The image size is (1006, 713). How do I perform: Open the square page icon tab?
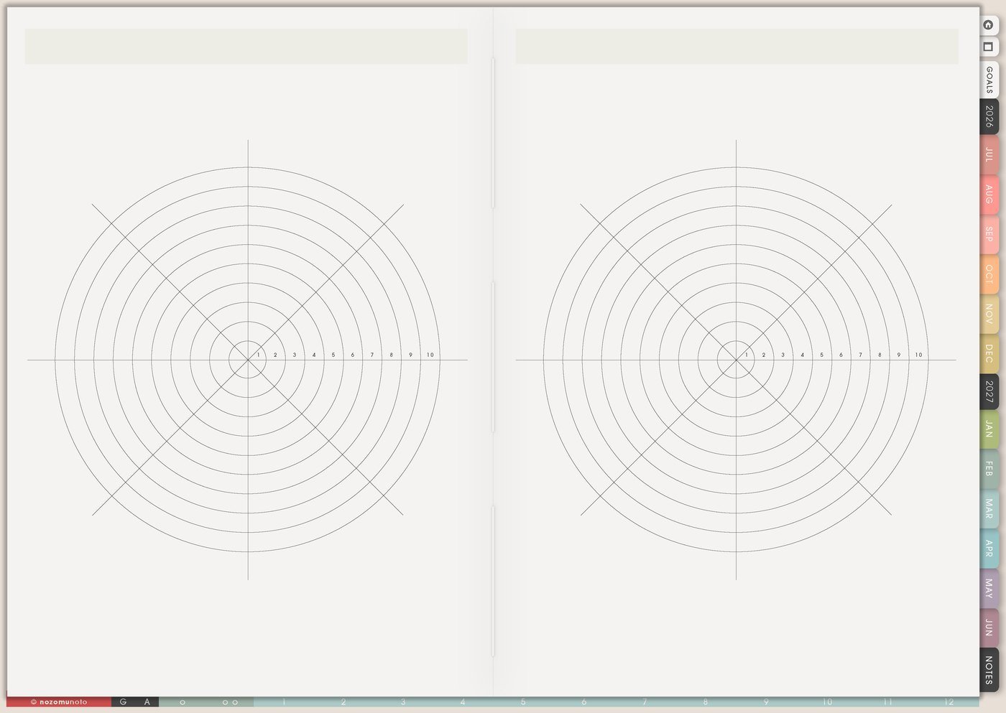coord(988,47)
